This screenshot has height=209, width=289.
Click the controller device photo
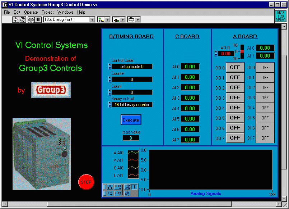pyautogui.click(x=42, y=154)
